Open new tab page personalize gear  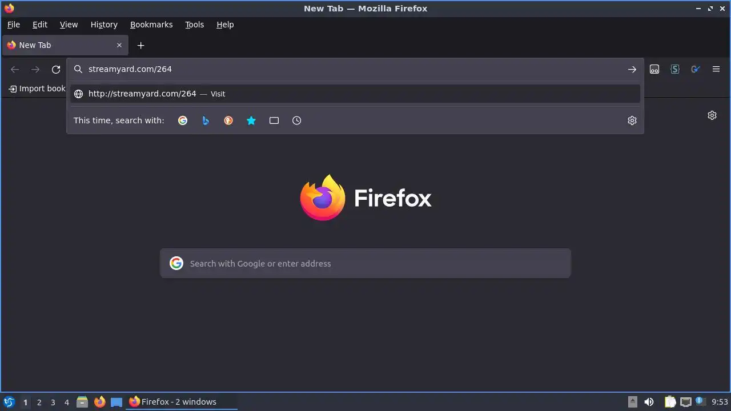[x=712, y=115]
